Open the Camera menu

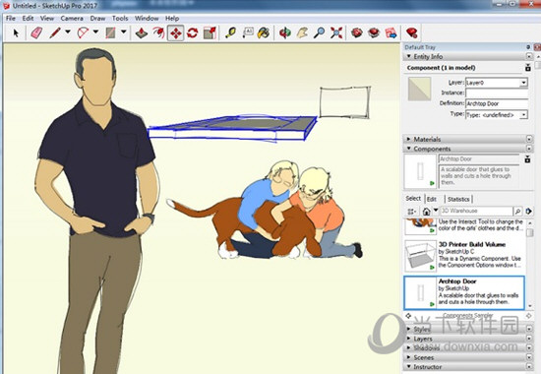point(72,19)
